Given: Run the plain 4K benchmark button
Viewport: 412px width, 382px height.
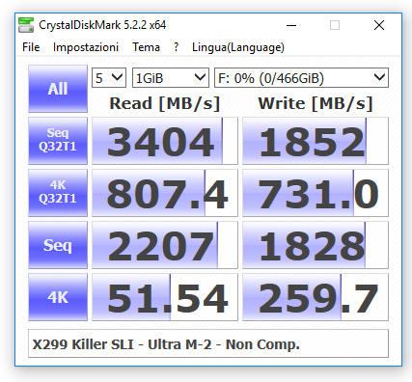Looking at the screenshot, I should coord(58,297).
